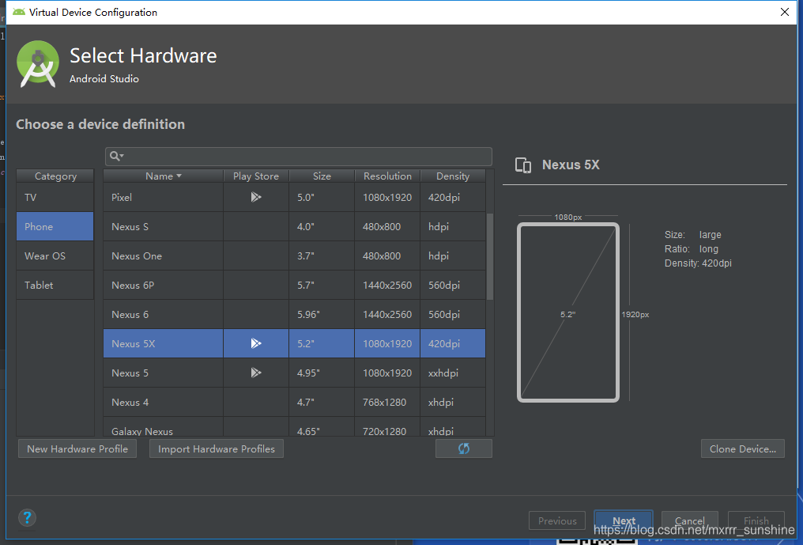Sort by the Size column header
This screenshot has height=545, width=803.
tap(322, 176)
